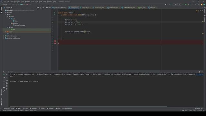The height and width of the screenshot is (116, 206).
Task: Open the Main run configuration dropdown
Action: [x=177, y=5]
